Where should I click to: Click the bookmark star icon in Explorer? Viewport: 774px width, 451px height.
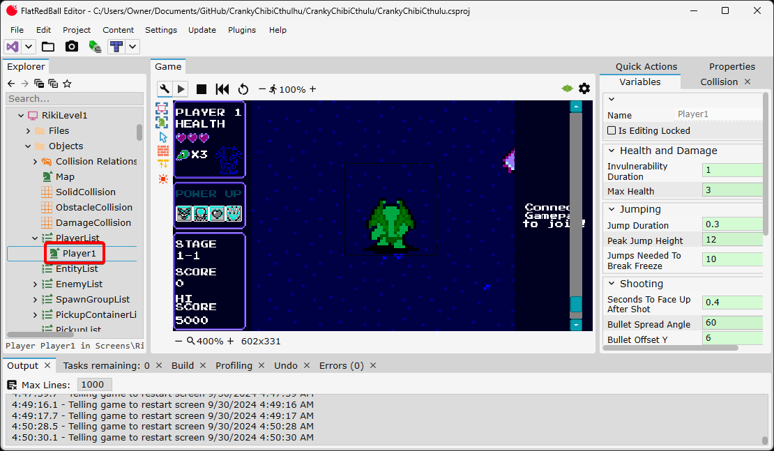(67, 84)
